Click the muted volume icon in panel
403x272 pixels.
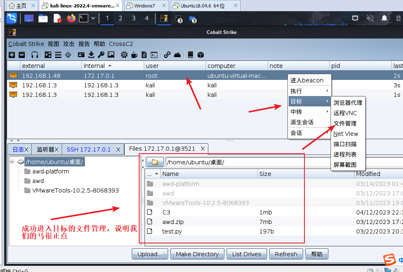pyautogui.click(x=370, y=18)
